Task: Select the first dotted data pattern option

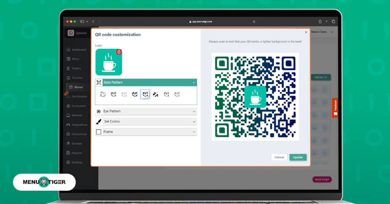Action: coord(102,94)
